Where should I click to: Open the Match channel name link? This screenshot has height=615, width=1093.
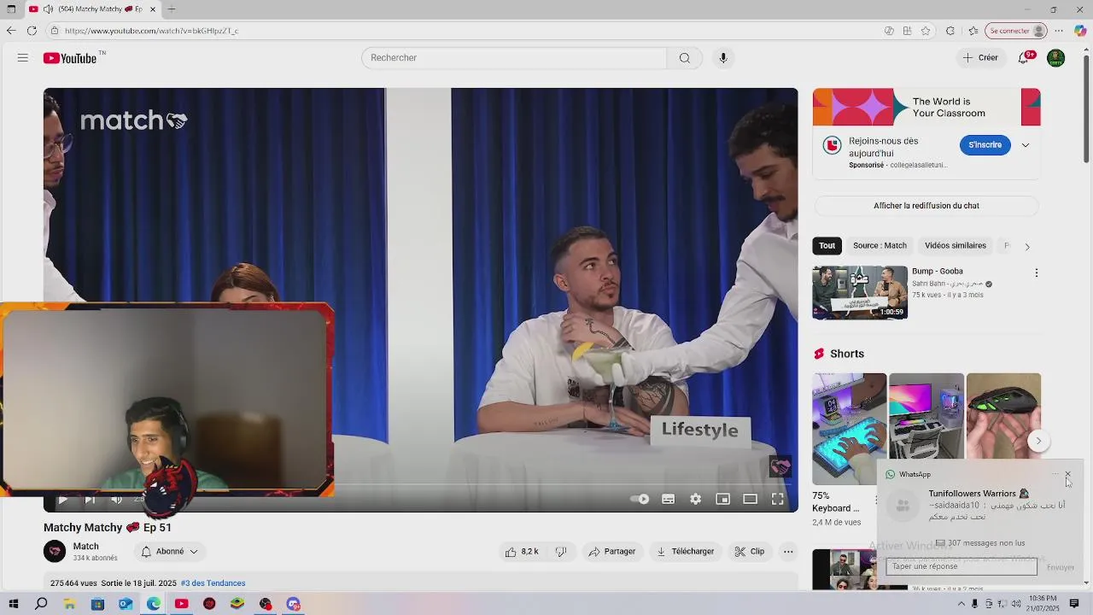(85, 547)
